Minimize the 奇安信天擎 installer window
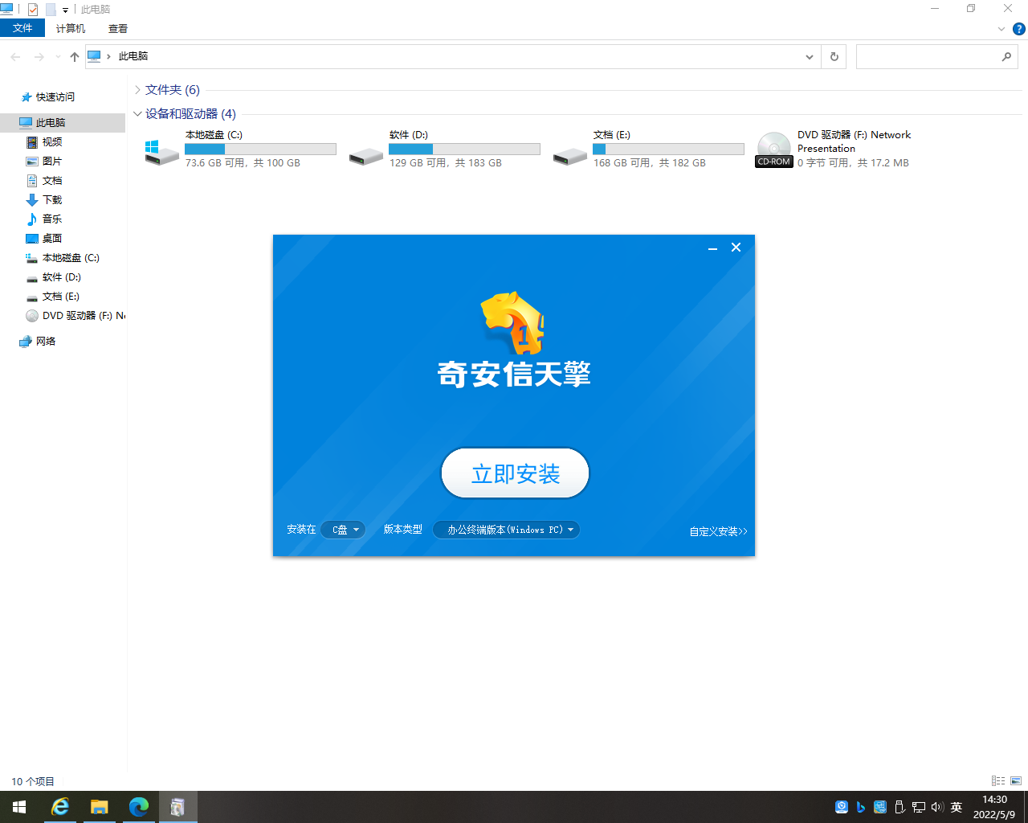1028x823 pixels. pyautogui.click(x=712, y=248)
